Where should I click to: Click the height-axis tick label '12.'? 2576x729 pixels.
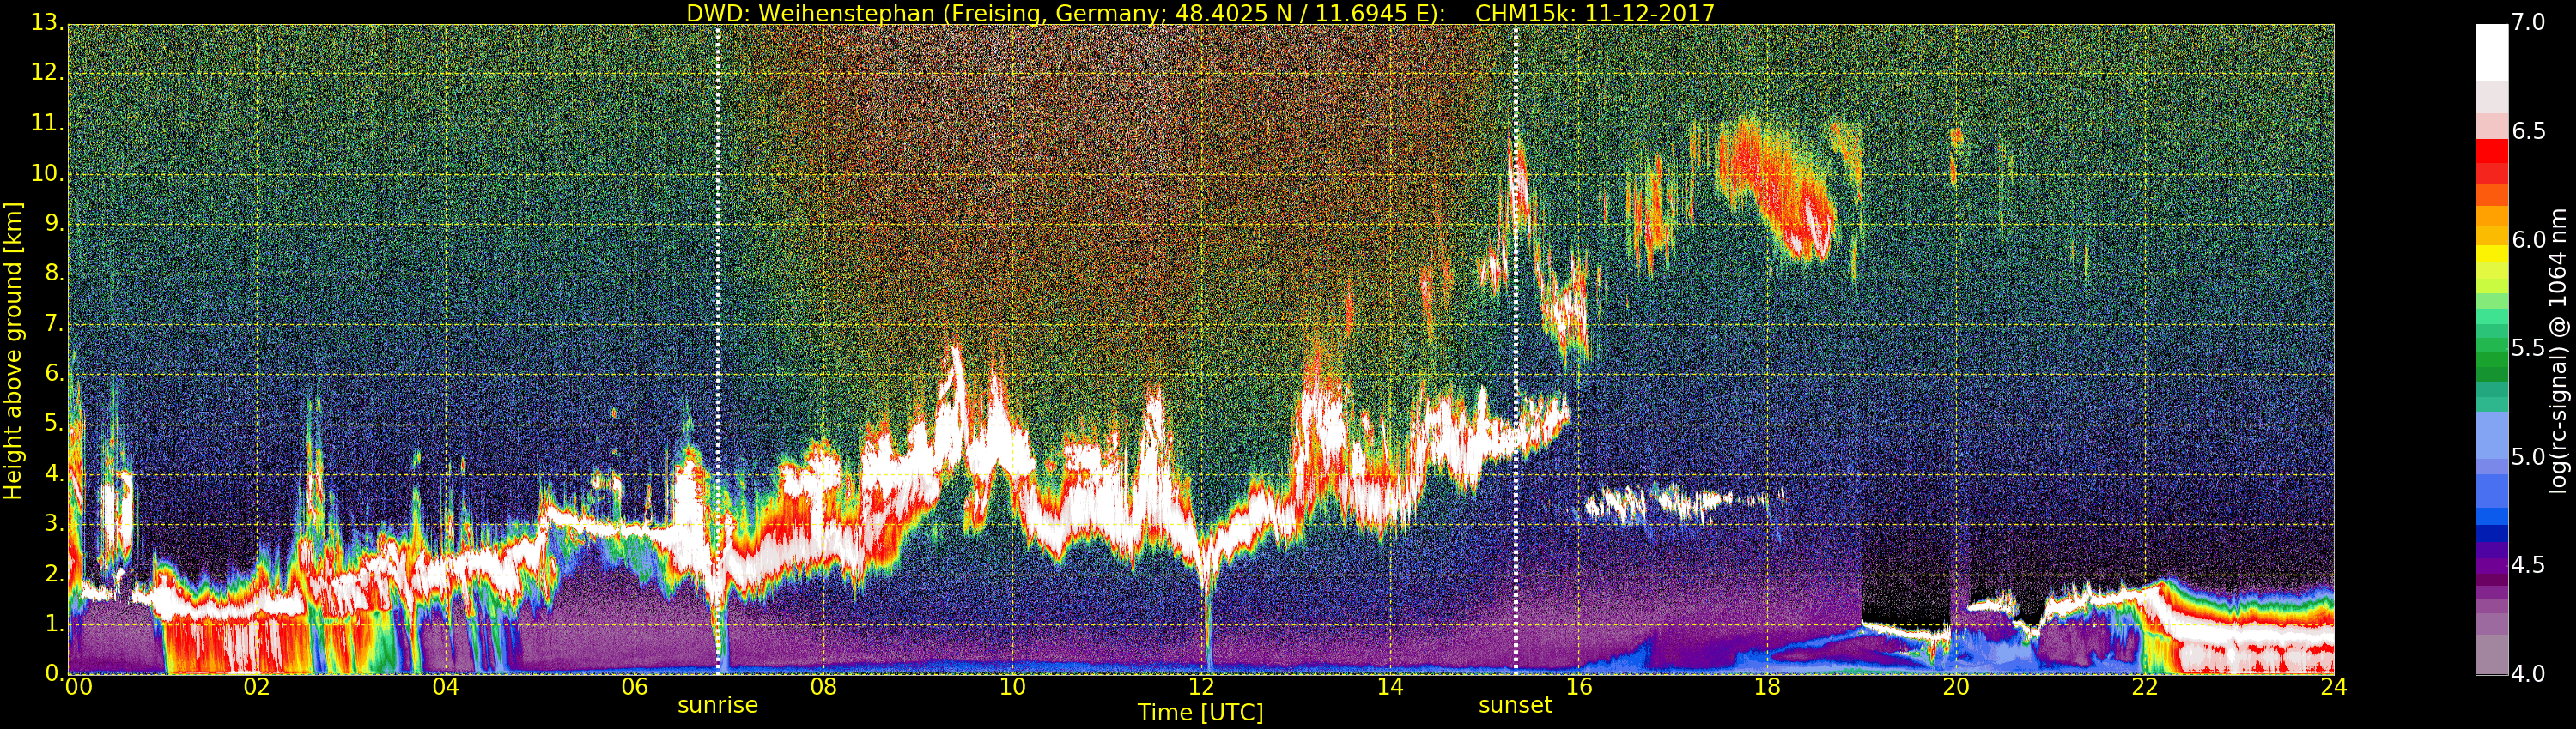(47, 73)
